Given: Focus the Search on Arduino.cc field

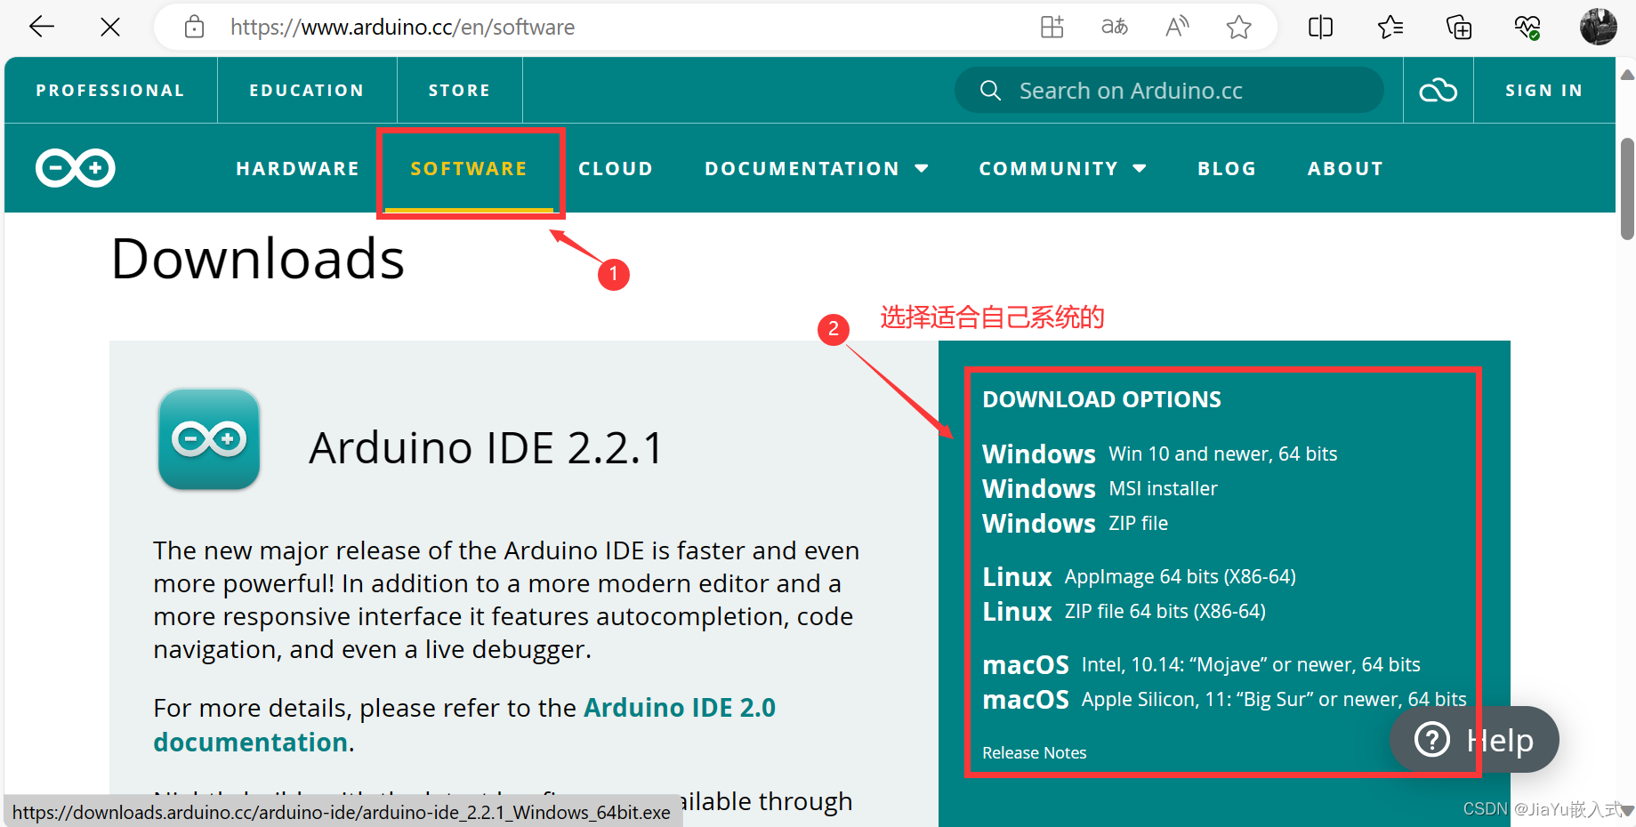Looking at the screenshot, I should 1169,90.
